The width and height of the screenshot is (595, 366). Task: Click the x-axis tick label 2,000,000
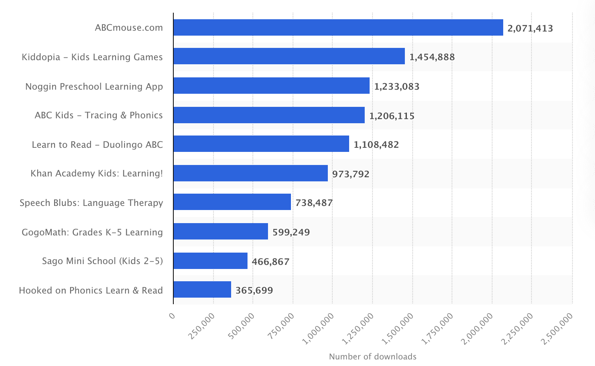point(478,328)
